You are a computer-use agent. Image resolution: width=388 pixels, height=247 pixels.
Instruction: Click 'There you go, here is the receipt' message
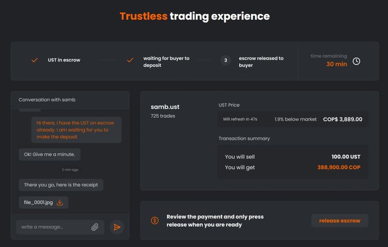61,185
